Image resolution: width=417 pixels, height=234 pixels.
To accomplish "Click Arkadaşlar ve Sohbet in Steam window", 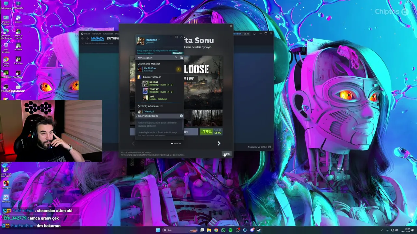I will [x=259, y=147].
